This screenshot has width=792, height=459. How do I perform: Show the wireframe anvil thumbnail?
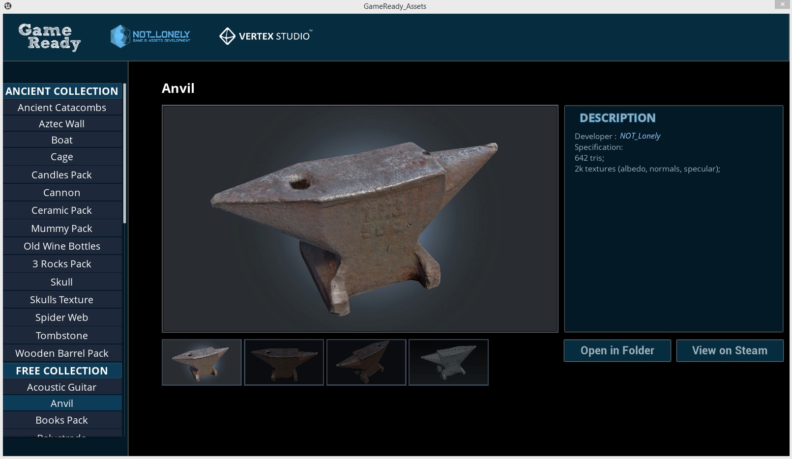coord(448,362)
